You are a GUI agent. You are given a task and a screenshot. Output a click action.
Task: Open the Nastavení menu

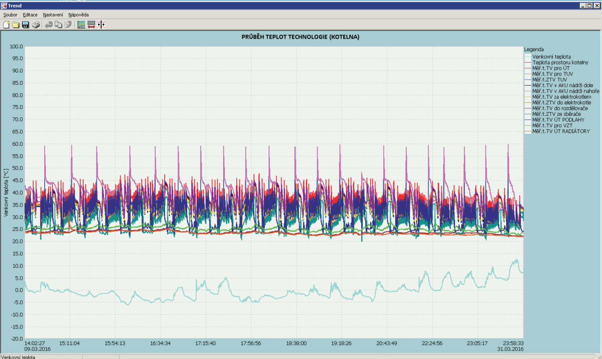53,15
